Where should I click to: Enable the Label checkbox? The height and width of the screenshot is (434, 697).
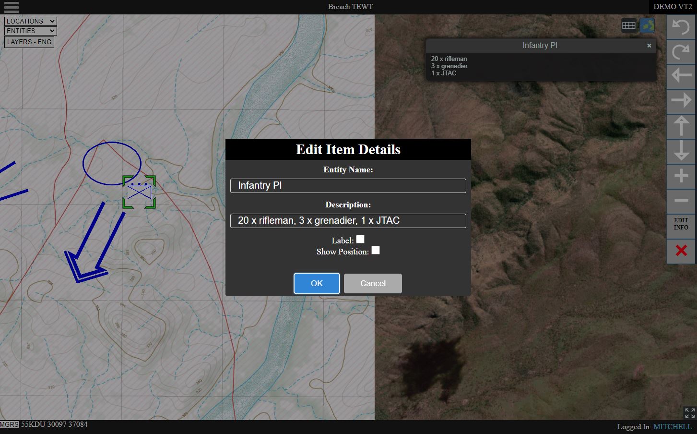pyautogui.click(x=360, y=239)
